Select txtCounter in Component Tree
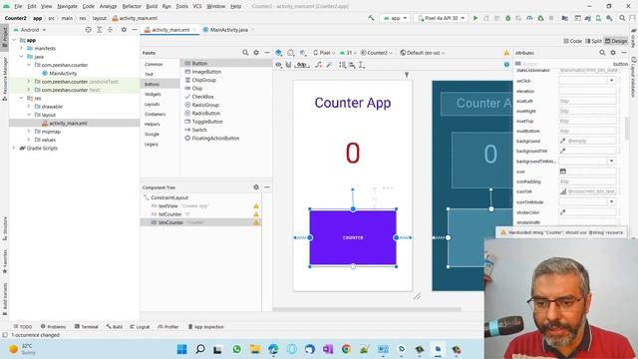This screenshot has width=638, height=359. pyautogui.click(x=170, y=214)
